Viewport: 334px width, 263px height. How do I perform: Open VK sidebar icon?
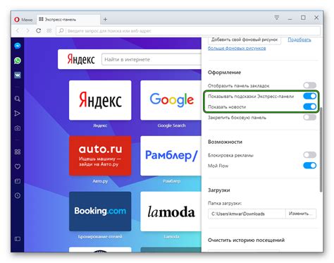coord(18,75)
